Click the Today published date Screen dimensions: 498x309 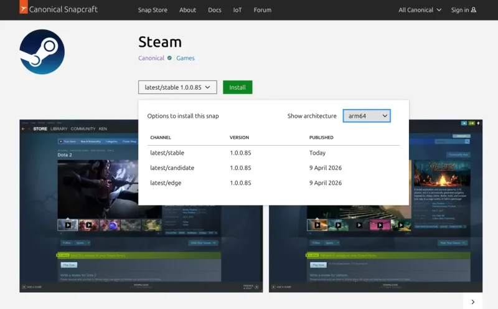[317, 153]
